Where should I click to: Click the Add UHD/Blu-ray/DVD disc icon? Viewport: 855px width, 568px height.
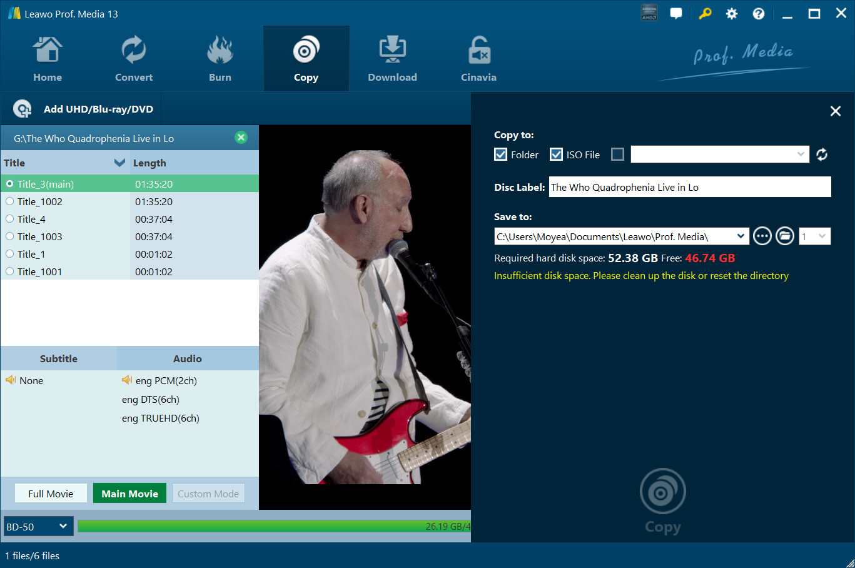click(x=23, y=109)
